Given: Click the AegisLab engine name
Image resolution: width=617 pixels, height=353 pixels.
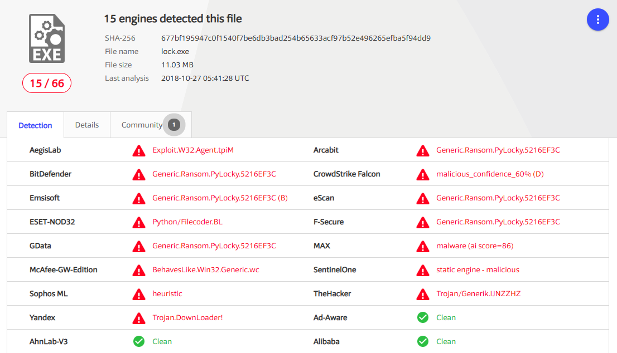Looking at the screenshot, I should pos(45,150).
